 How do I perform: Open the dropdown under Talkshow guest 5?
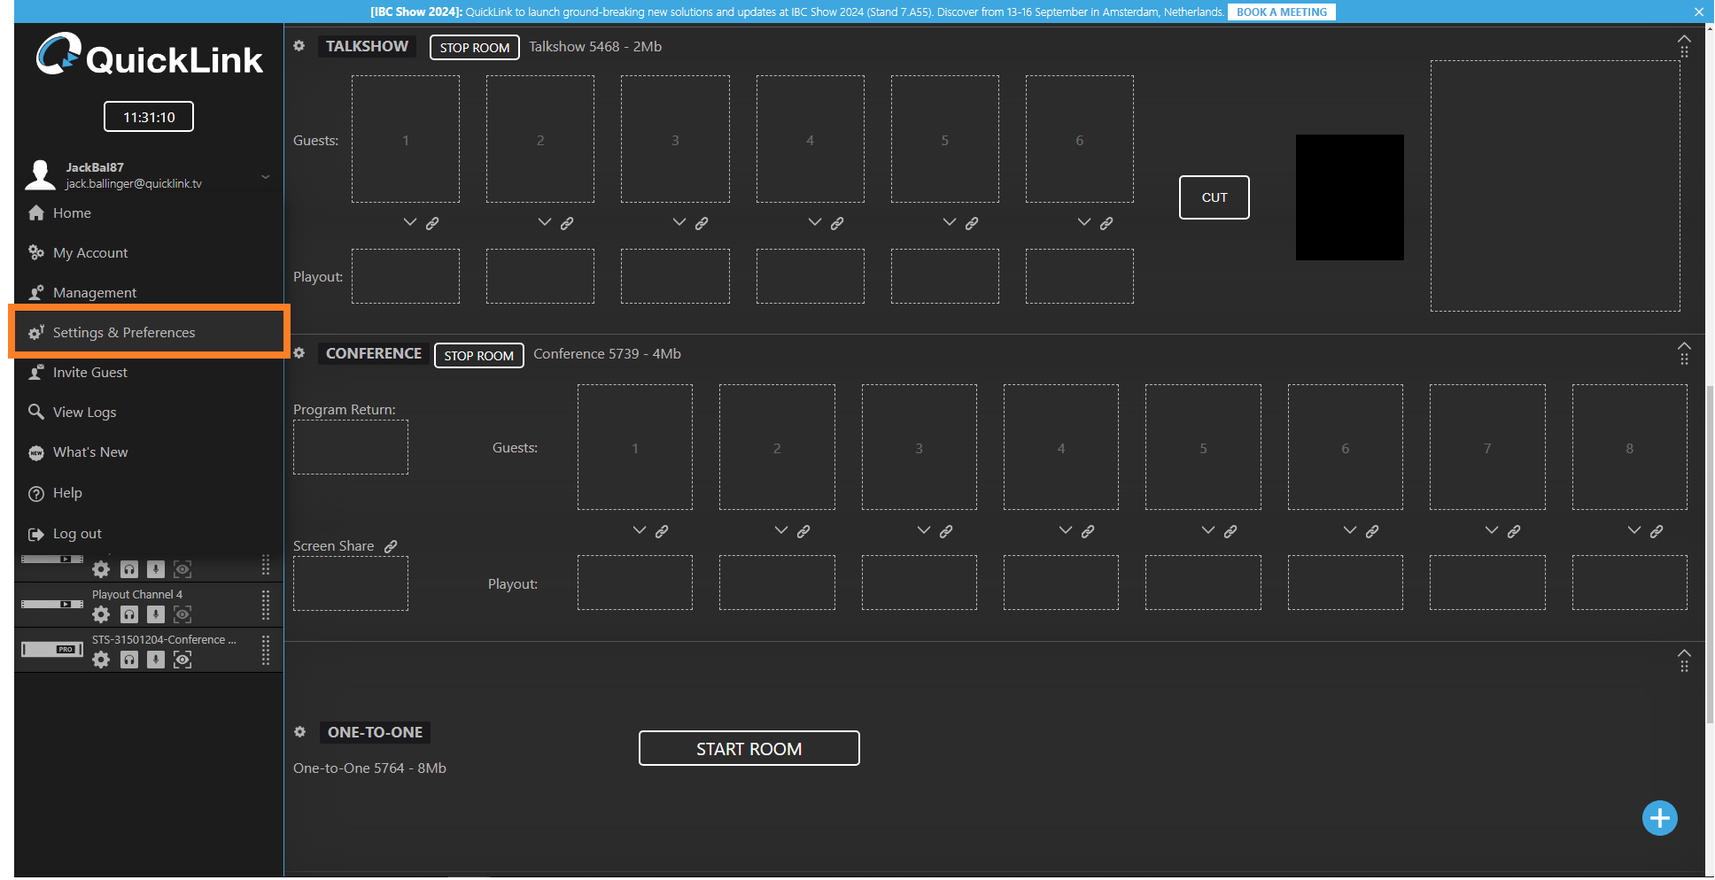coord(950,222)
